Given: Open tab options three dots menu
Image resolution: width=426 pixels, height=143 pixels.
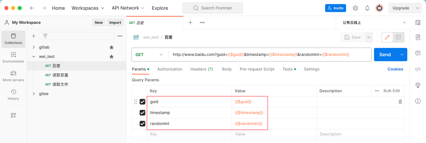Looking at the screenshot, I should [202, 23].
